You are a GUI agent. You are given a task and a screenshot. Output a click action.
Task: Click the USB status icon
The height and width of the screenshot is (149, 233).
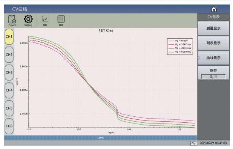click(193, 143)
